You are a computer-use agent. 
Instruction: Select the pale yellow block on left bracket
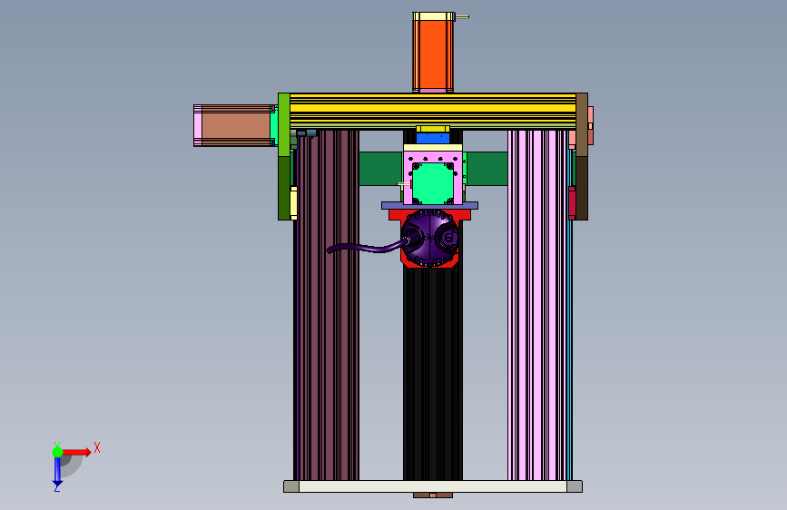point(293,202)
